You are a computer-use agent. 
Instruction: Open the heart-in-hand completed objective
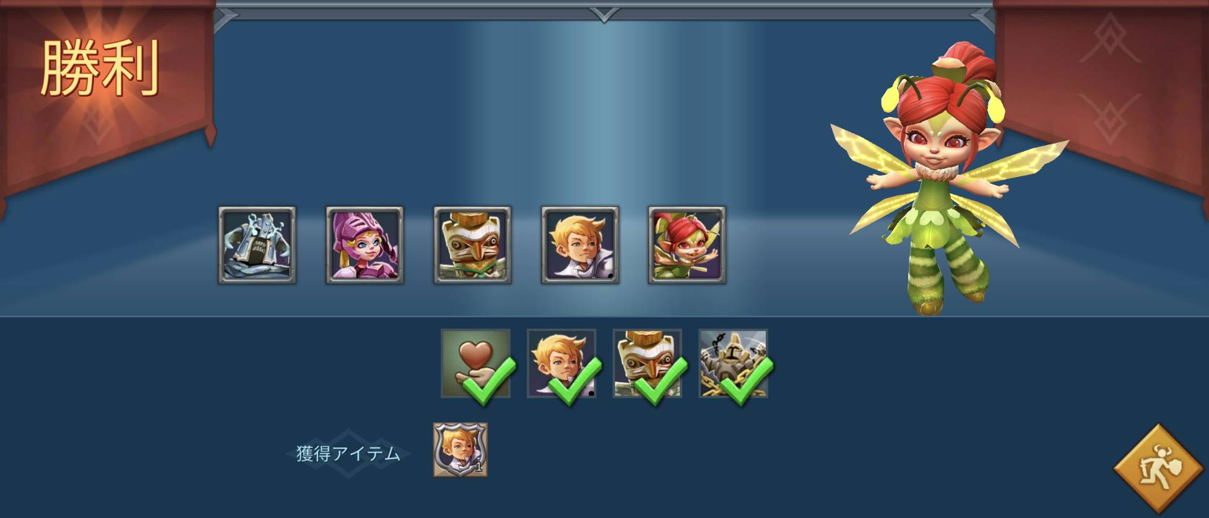(476, 363)
